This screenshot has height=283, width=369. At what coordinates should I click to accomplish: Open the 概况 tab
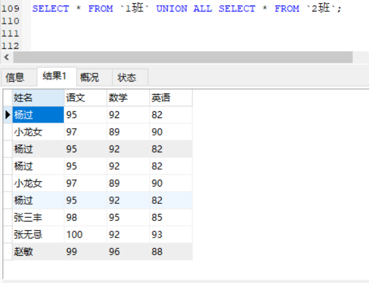94,77
